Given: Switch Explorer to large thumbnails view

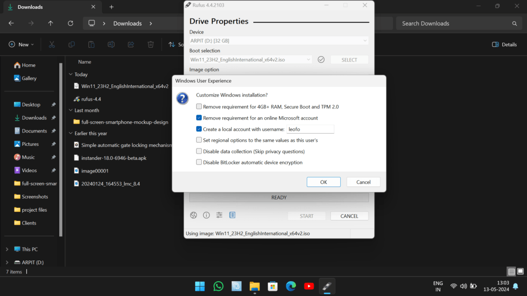Looking at the screenshot, I should 520,271.
